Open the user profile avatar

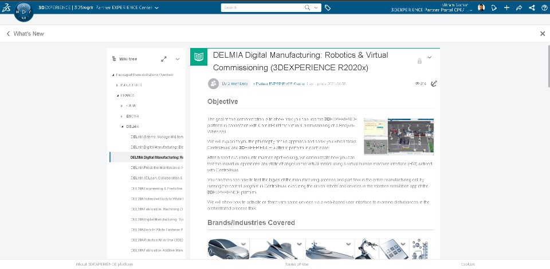[481, 7]
